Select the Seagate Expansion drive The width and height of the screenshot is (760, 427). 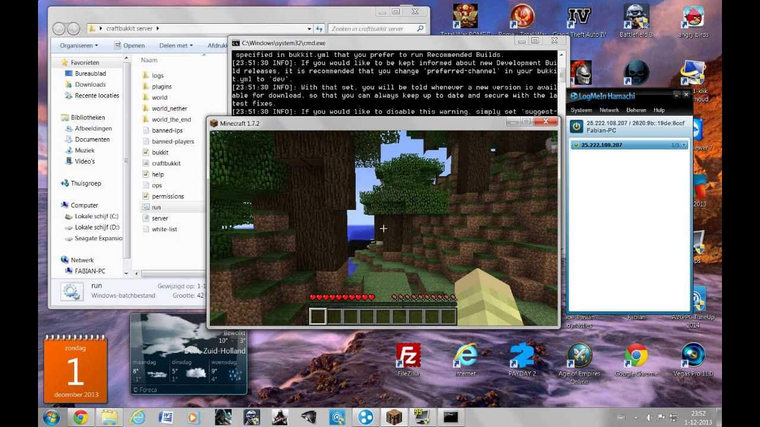point(99,238)
